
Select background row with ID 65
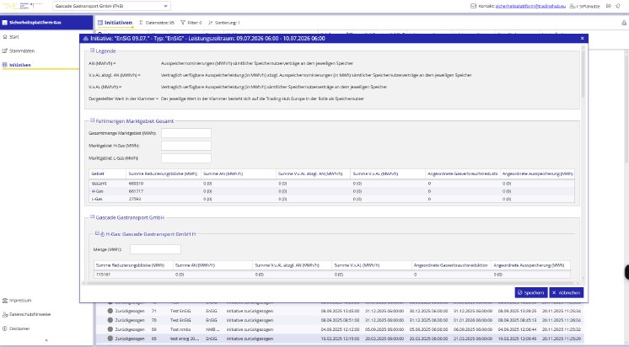[339, 339]
